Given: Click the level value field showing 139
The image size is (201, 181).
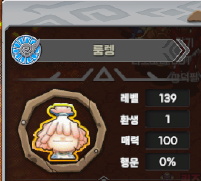Looking at the screenshot, I should pyautogui.click(x=168, y=98).
